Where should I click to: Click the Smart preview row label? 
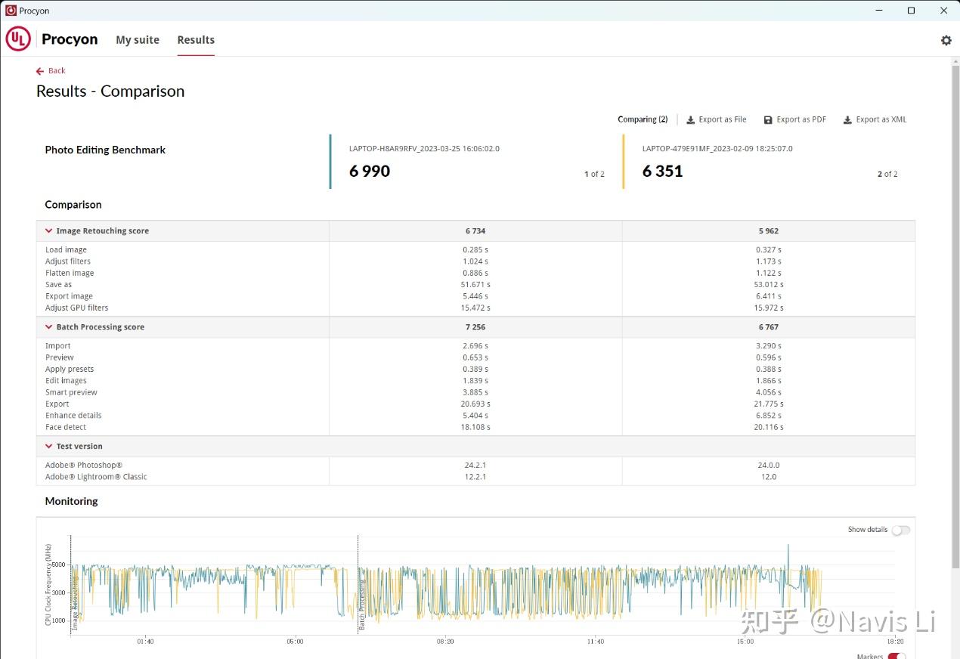[71, 392]
